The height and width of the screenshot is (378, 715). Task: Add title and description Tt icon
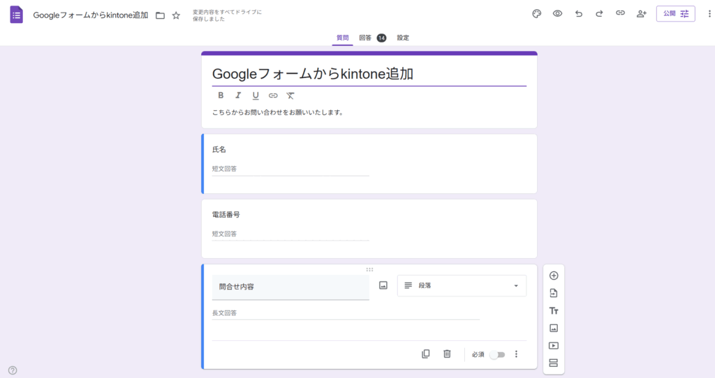[x=554, y=310]
